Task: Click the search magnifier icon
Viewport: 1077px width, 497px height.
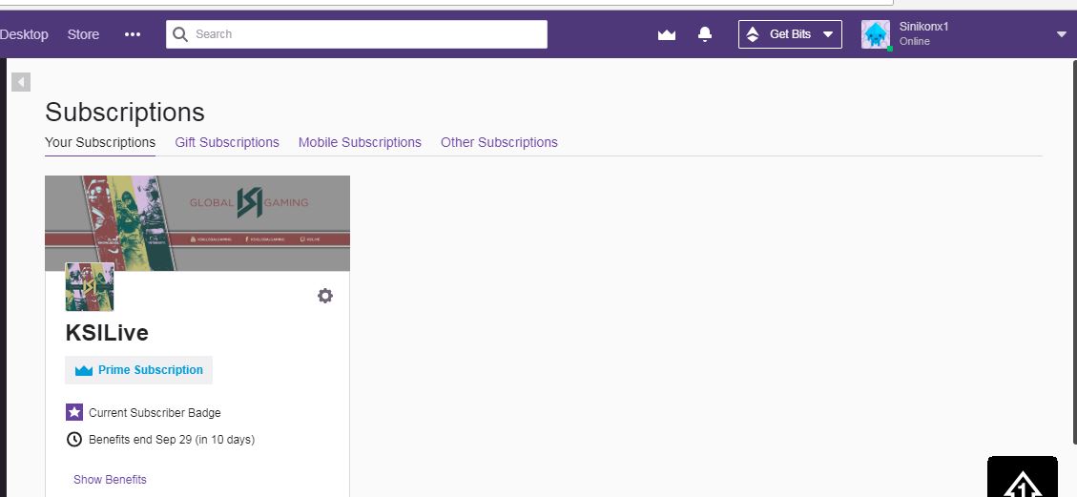Action: [180, 34]
